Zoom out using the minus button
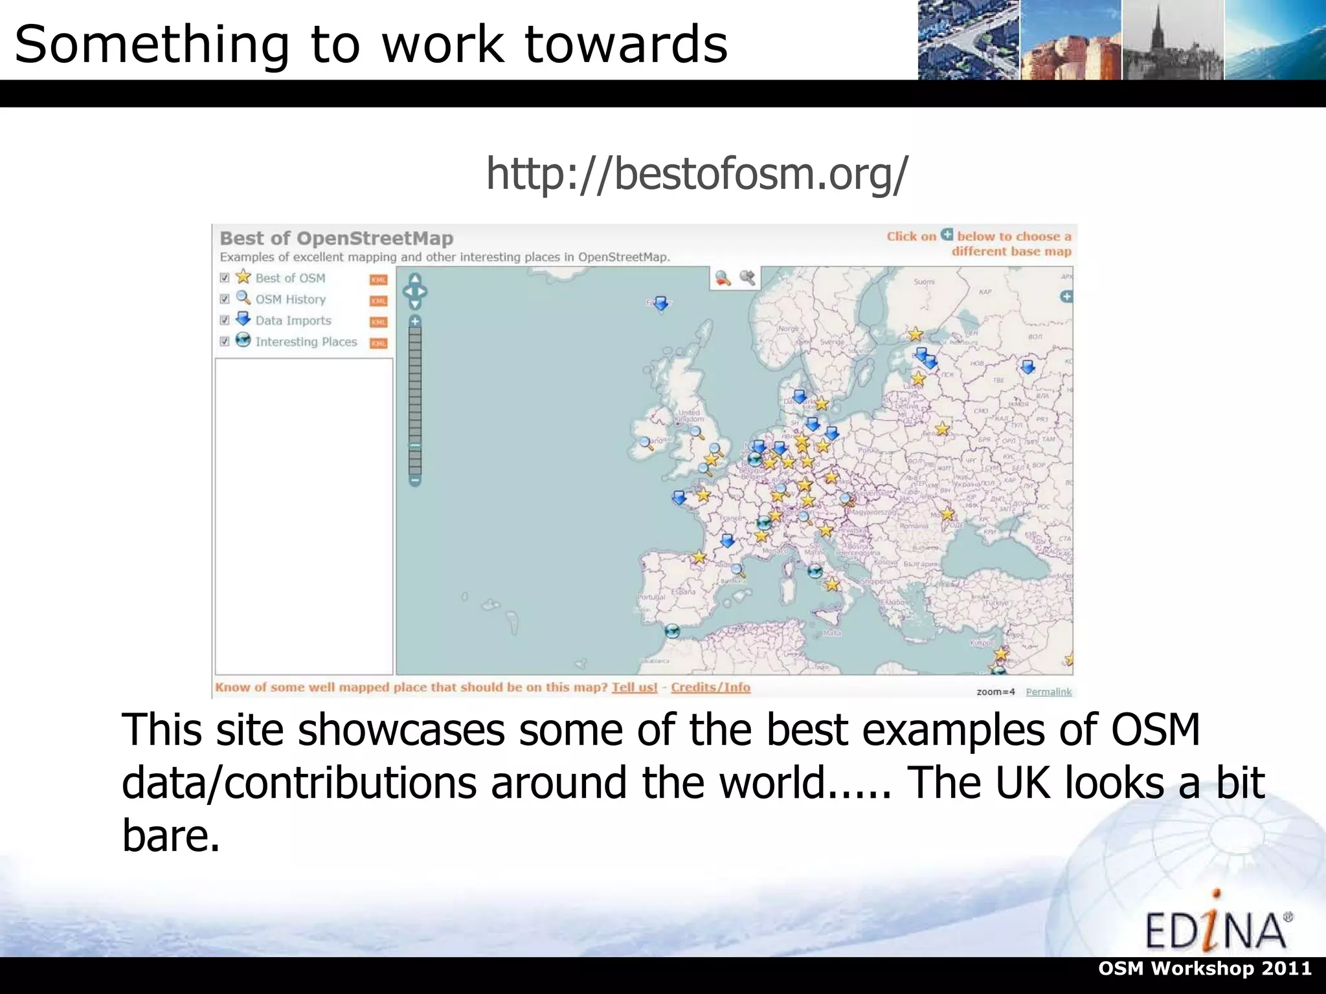Viewport: 1326px width, 994px height. (415, 481)
